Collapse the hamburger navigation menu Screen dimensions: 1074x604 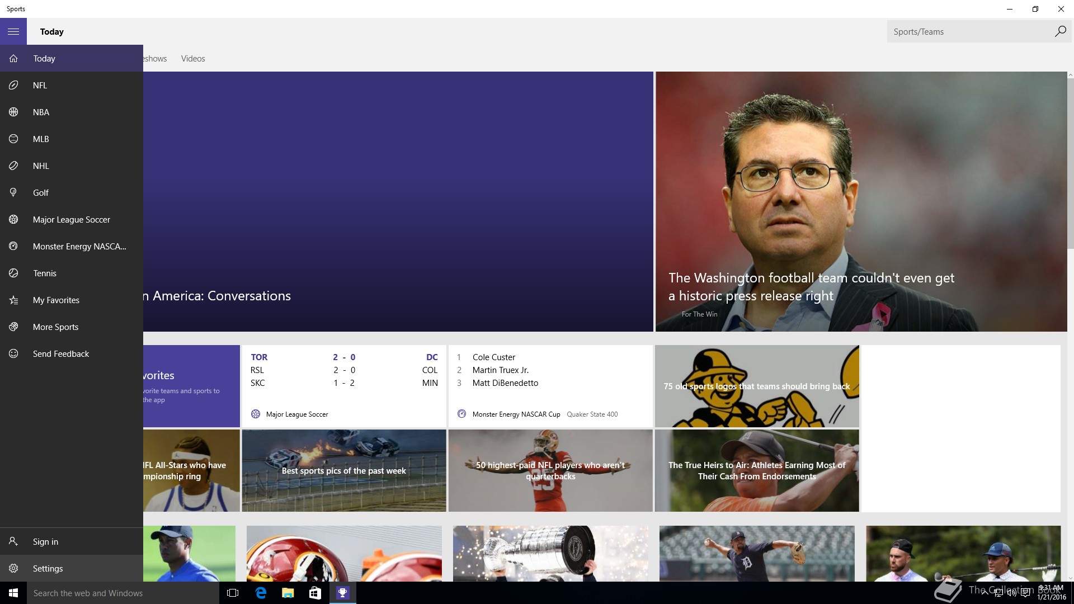(x=13, y=31)
